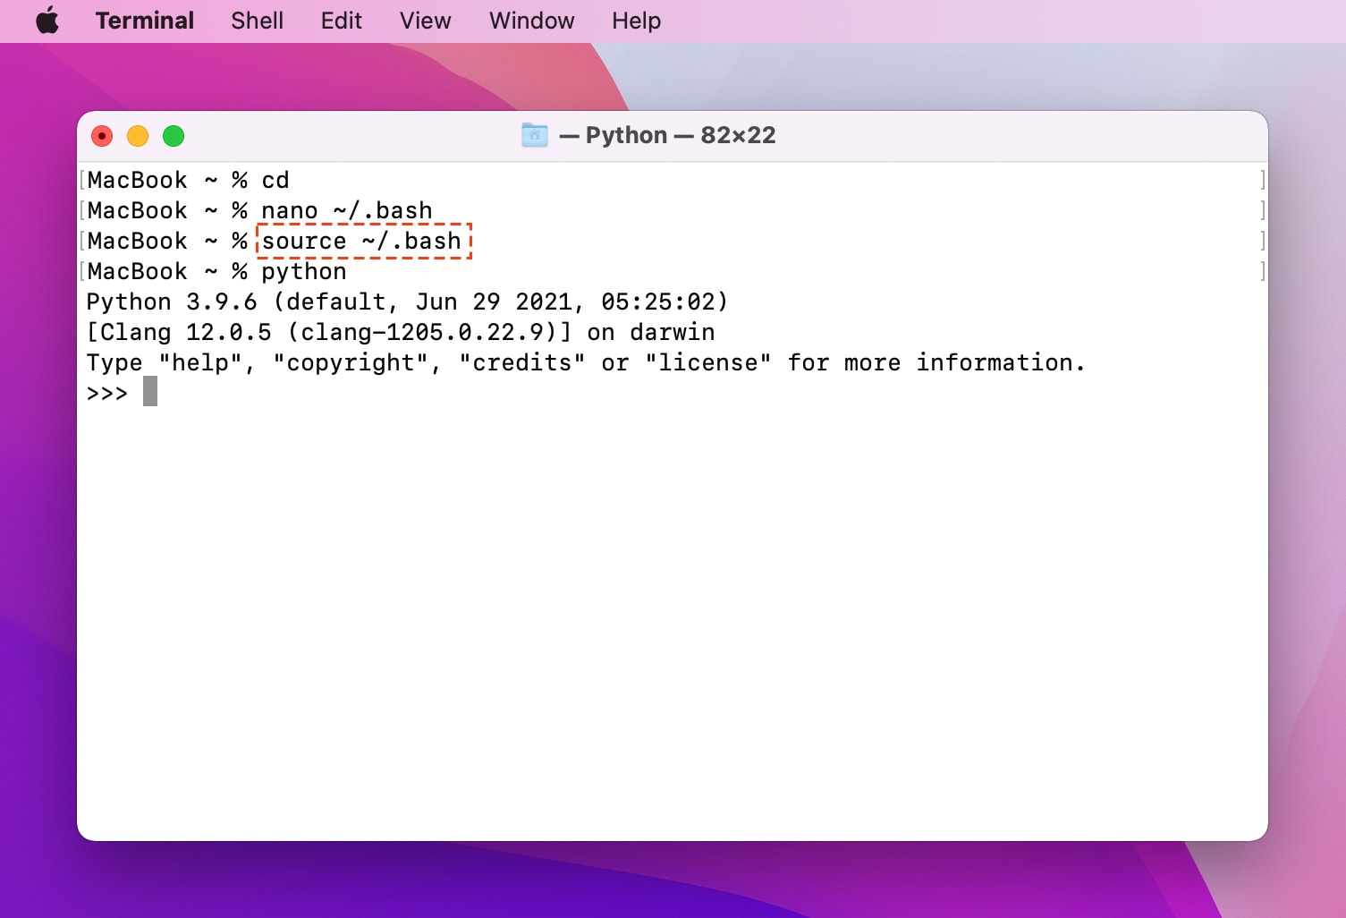The width and height of the screenshot is (1346, 918).
Task: Select the highlighted source ~/.bash command
Action: pos(363,241)
